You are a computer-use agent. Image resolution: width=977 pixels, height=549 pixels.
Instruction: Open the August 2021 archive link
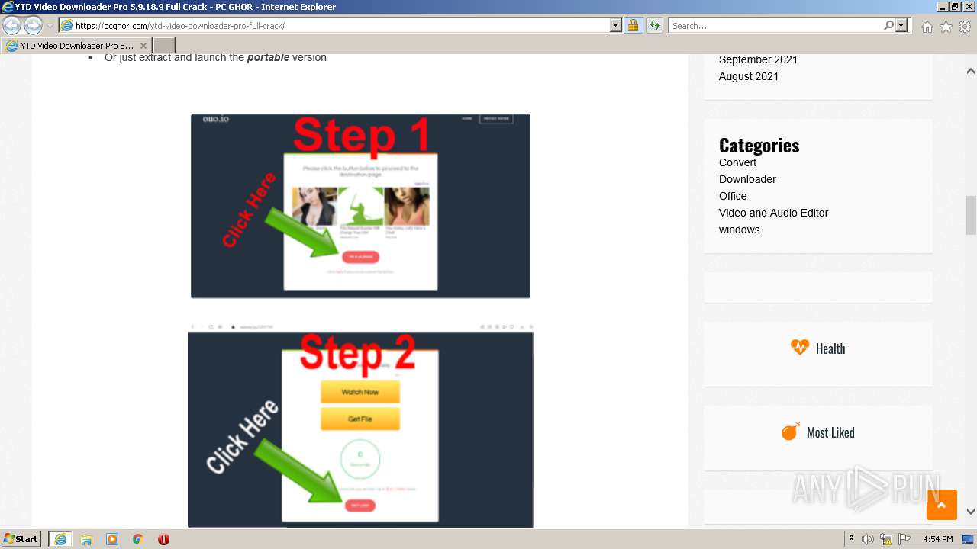coord(749,76)
